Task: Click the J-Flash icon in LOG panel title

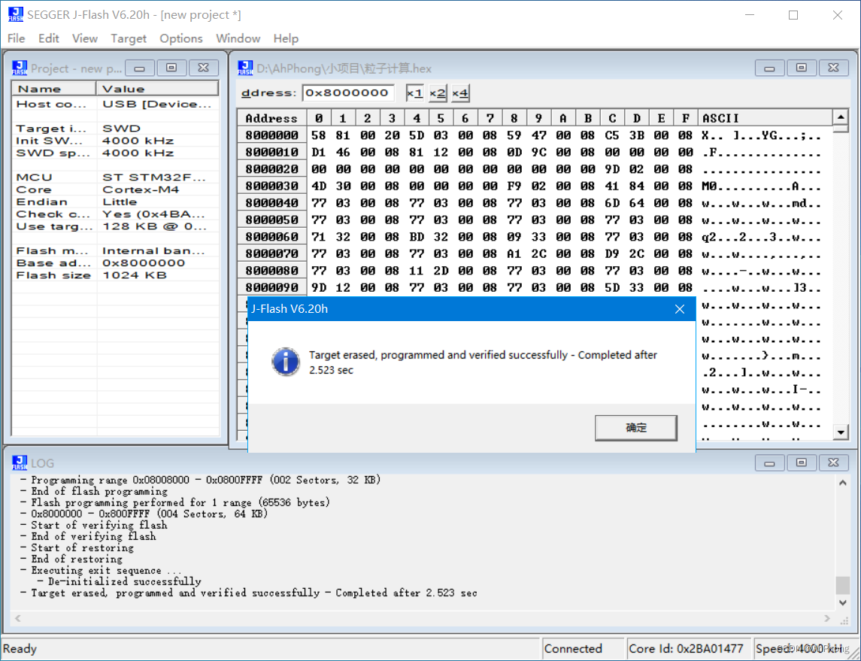Action: [20, 462]
